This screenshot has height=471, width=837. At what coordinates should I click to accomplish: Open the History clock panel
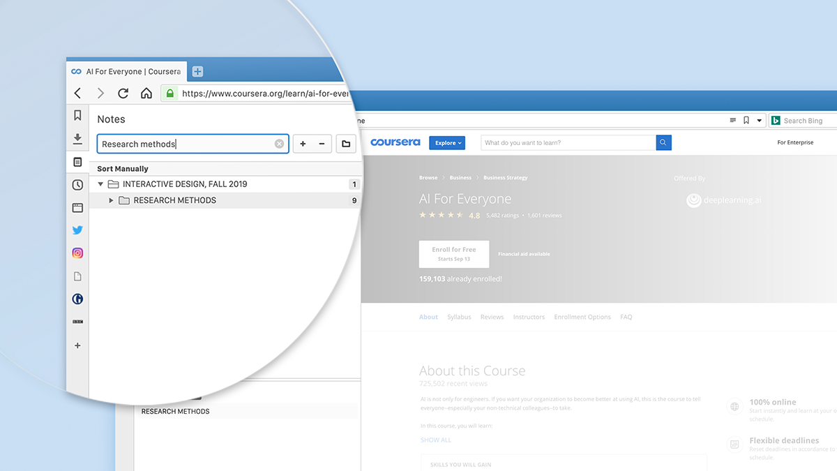(77, 185)
